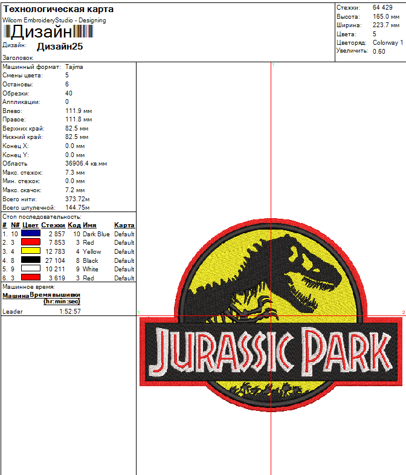The height and width of the screenshot is (475, 406).
Task: Click the 'Заголовок' label
Action: 18,57
